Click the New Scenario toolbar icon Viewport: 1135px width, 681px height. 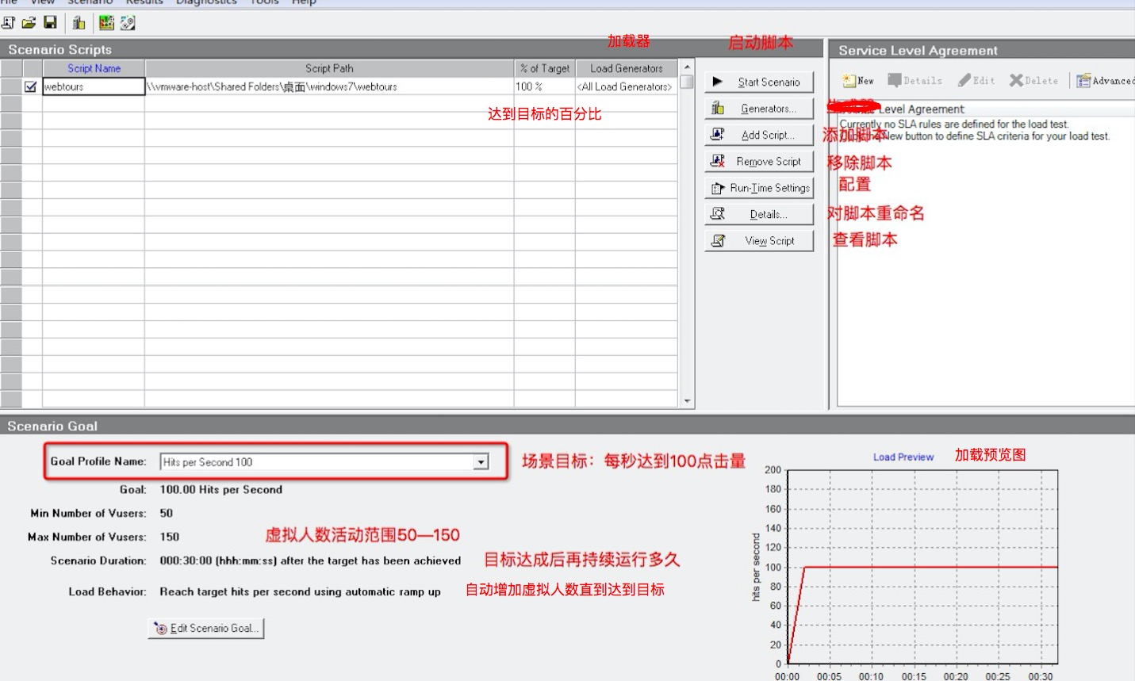click(9, 23)
